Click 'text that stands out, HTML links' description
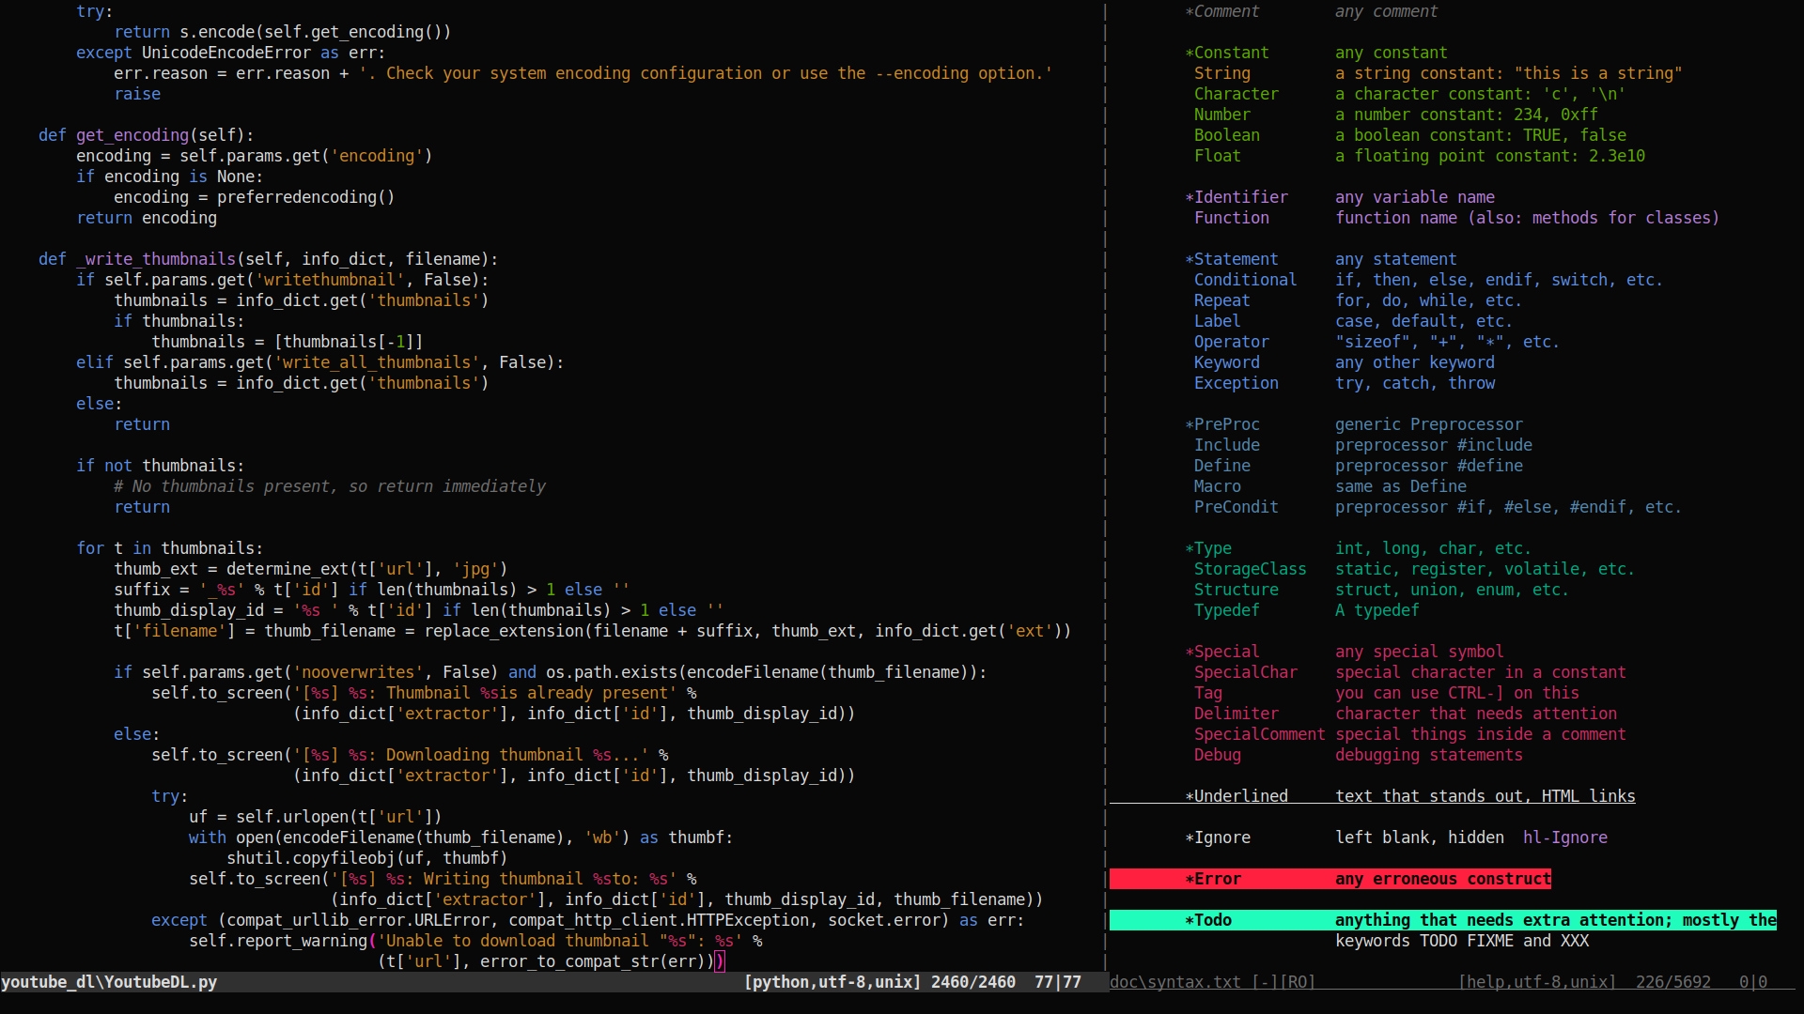Image resolution: width=1804 pixels, height=1014 pixels. pos(1485,796)
